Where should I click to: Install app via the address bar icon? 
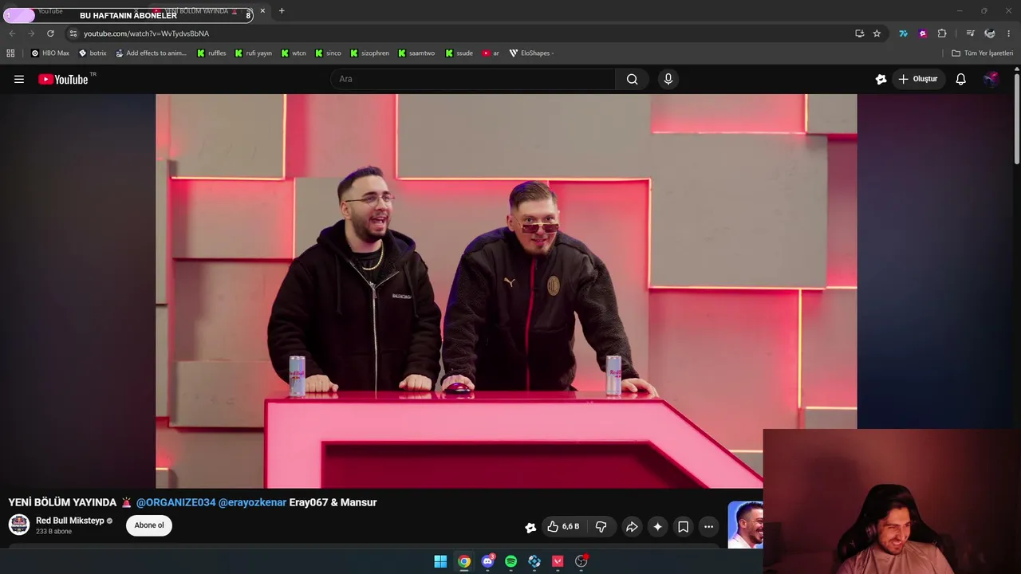pyautogui.click(x=859, y=33)
